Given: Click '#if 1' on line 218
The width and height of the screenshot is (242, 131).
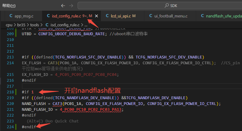Looking at the screenshot, I should (x=28, y=92).
